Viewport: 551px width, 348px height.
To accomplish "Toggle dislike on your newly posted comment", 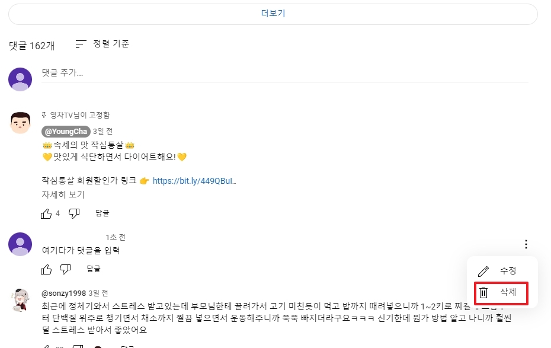I will tap(65, 269).
